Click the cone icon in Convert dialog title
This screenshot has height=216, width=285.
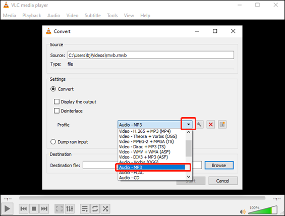[48, 31]
